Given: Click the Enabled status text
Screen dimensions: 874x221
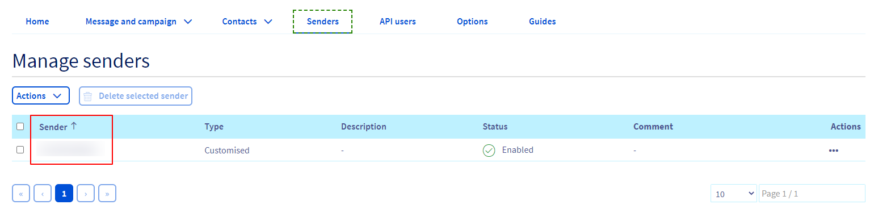Looking at the screenshot, I should coord(518,151).
